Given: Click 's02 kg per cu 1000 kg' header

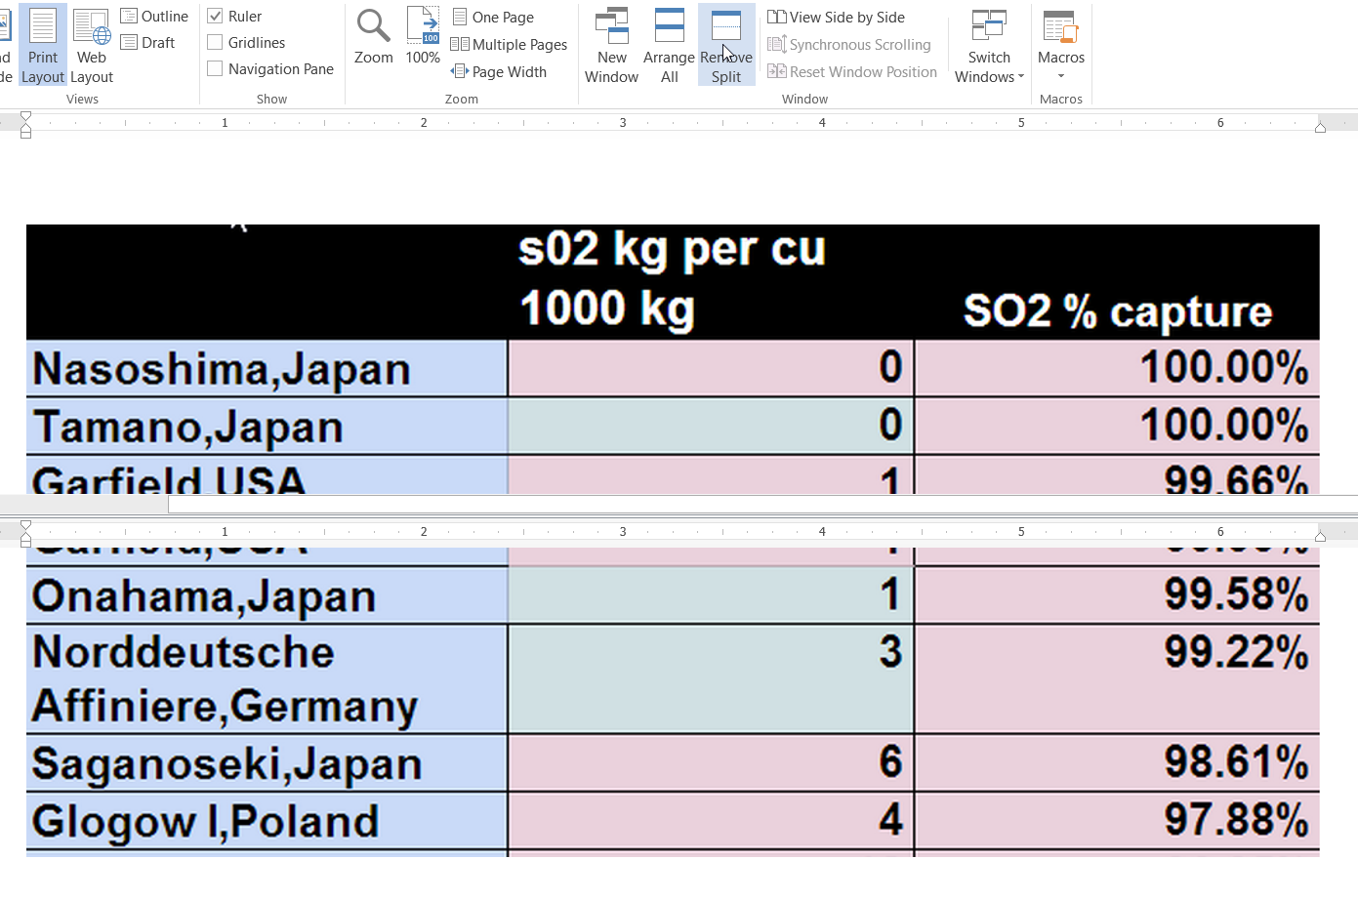Looking at the screenshot, I should pyautogui.click(x=673, y=279).
